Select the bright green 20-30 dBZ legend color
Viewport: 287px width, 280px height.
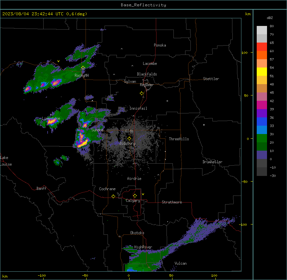click(262, 138)
